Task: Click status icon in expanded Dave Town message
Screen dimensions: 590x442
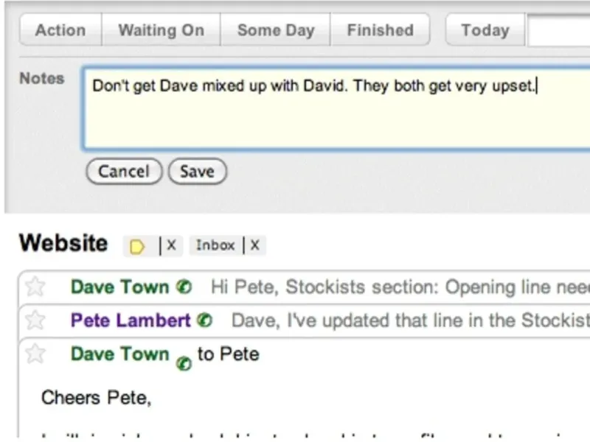Action: pos(184,362)
